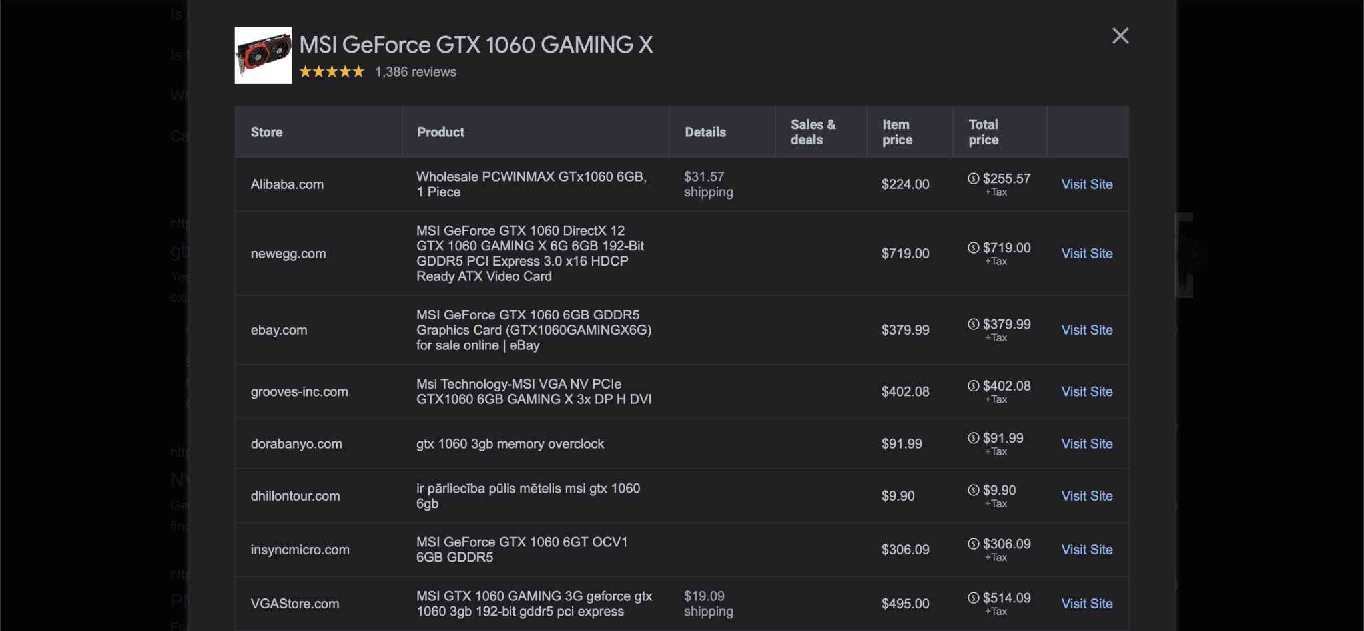The width and height of the screenshot is (1364, 631).
Task: Close the price comparison popup
Action: (1120, 36)
